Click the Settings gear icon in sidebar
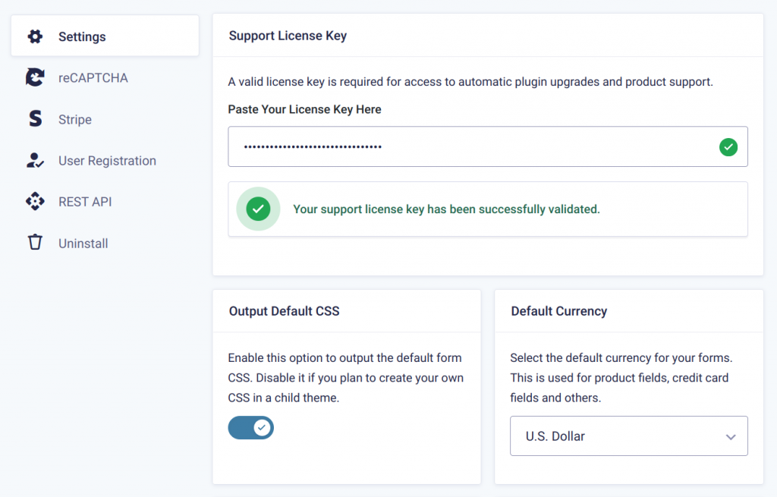 pyautogui.click(x=34, y=36)
